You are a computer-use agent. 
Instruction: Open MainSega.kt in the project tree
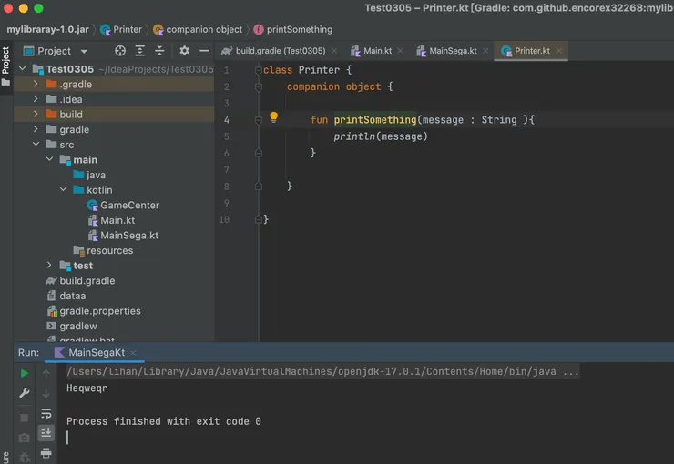click(128, 236)
